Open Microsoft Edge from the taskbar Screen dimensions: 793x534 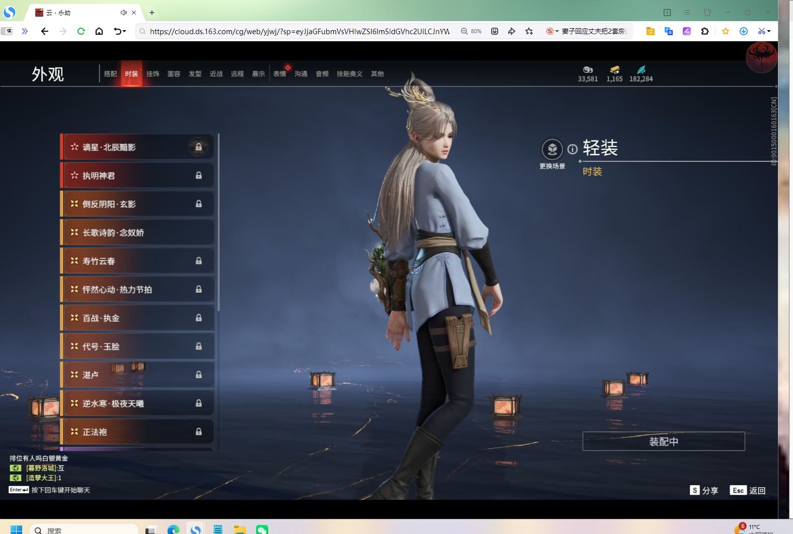174,529
